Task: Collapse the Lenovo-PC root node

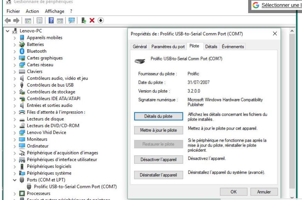Action: pyautogui.click(x=8, y=31)
